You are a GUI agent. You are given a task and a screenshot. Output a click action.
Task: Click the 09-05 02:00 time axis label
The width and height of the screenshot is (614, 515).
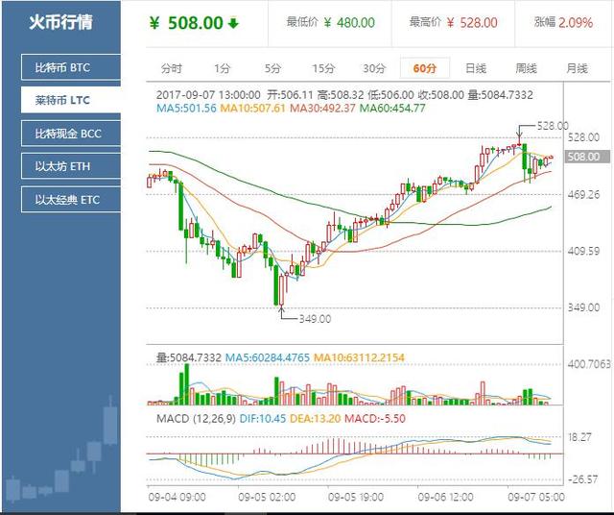click(267, 497)
